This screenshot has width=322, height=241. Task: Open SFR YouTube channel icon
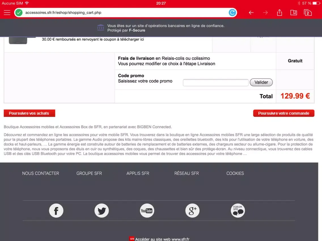[x=147, y=210]
